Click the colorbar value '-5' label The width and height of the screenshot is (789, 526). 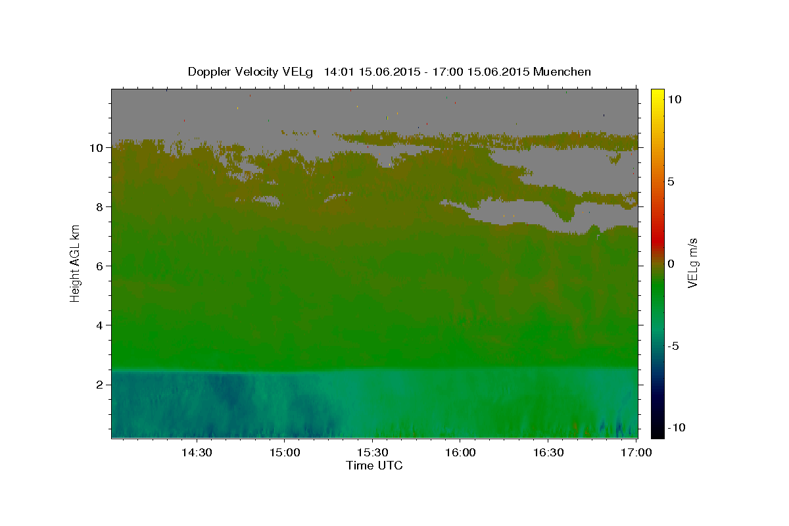click(x=673, y=346)
